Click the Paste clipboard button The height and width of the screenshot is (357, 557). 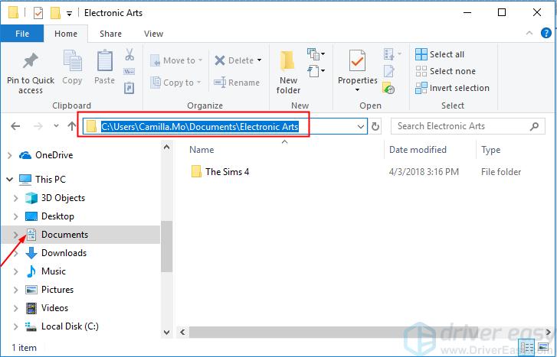point(105,67)
